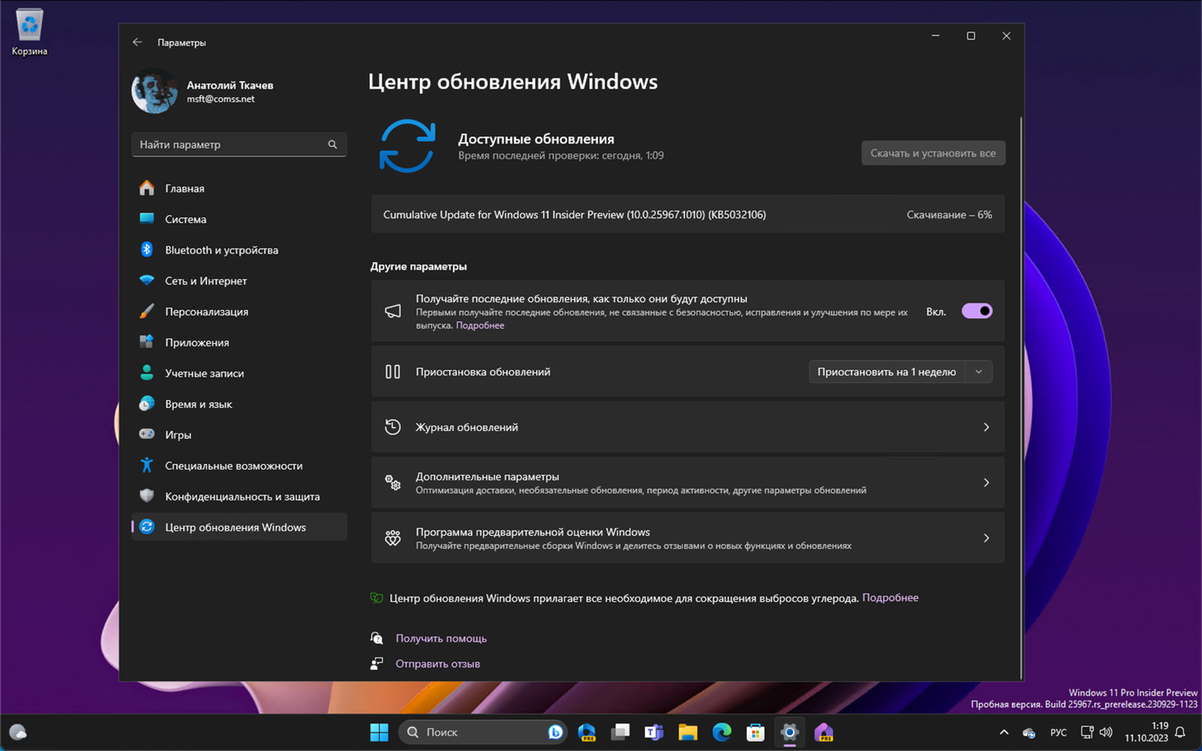Open Bluetooth и устройства section
The width and height of the screenshot is (1202, 751).
(x=239, y=250)
